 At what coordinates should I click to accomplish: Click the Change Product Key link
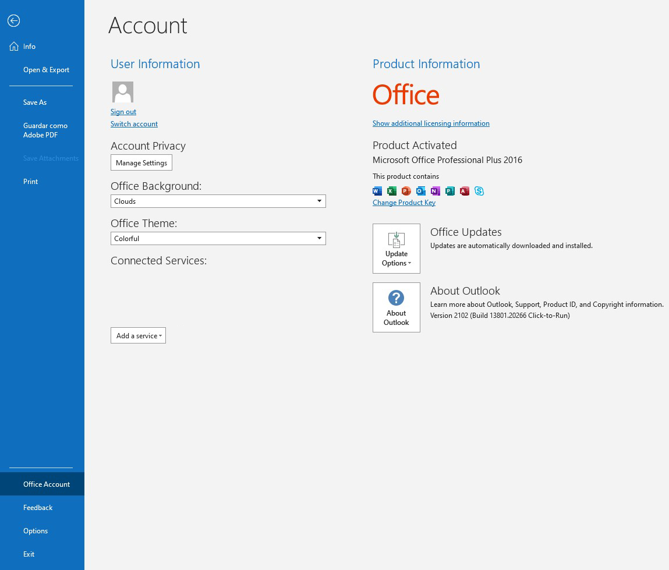pos(404,202)
